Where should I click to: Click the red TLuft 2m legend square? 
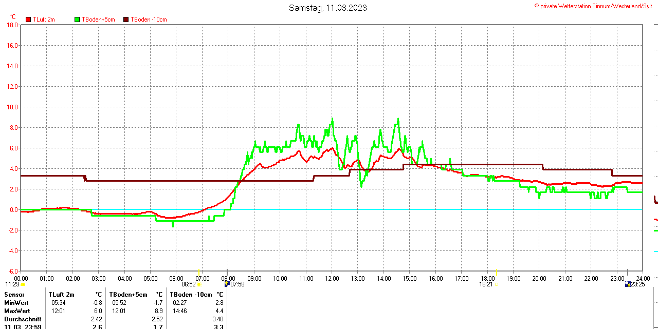coord(28,20)
